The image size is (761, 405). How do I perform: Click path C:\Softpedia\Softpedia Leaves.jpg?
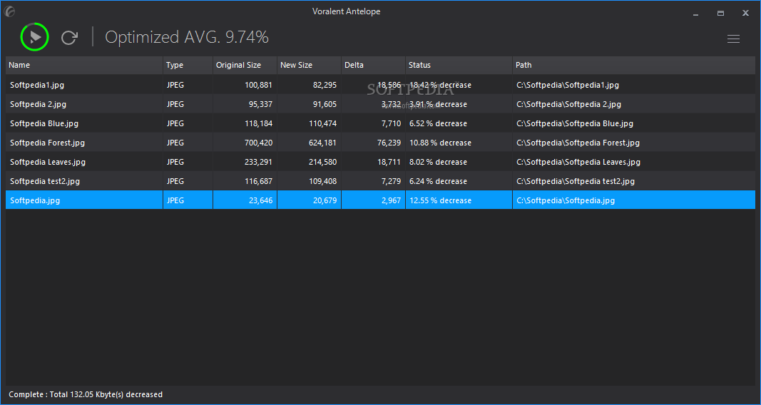coord(578,162)
